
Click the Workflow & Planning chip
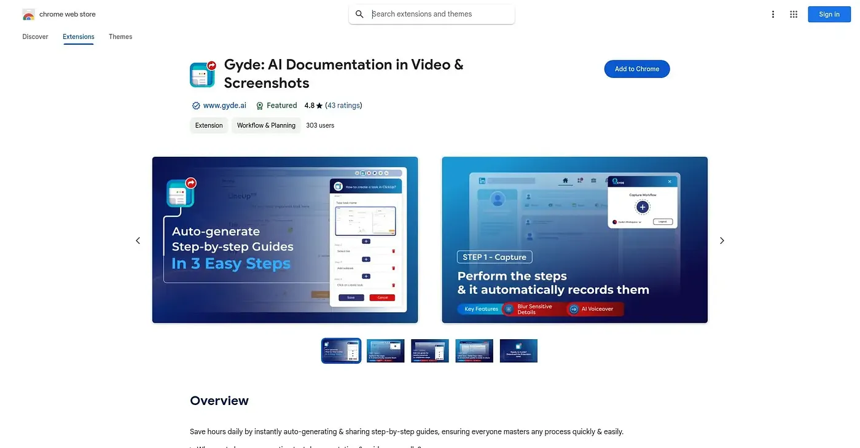(x=266, y=125)
